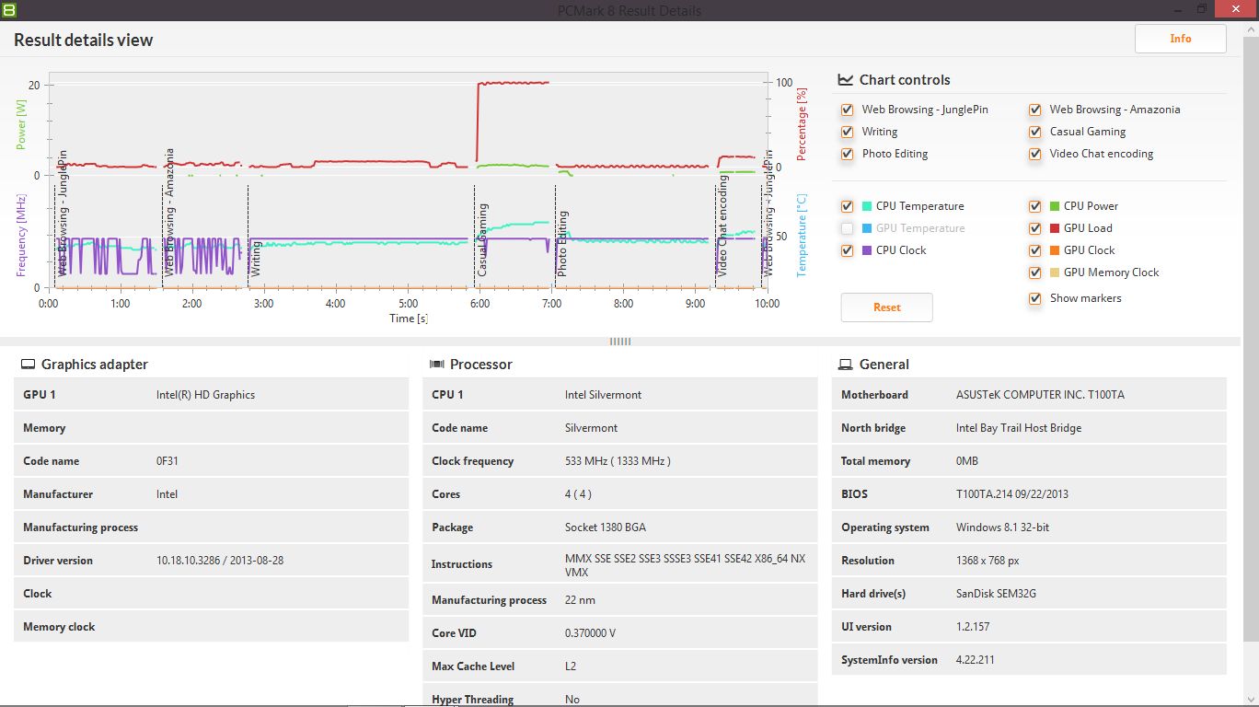The width and height of the screenshot is (1259, 707).
Task: Click the teal CPU Temperature color swatch
Action: pyautogui.click(x=867, y=206)
